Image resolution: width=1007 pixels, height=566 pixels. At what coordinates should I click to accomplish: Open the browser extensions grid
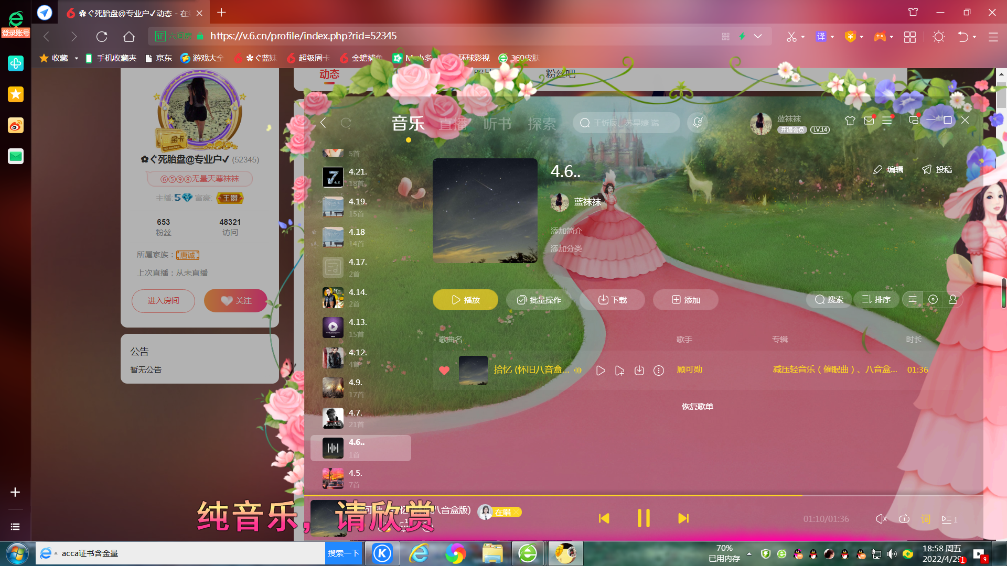point(910,37)
